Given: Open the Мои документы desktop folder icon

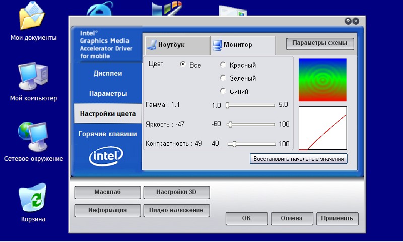Looking at the screenshot, I should click(x=33, y=19).
